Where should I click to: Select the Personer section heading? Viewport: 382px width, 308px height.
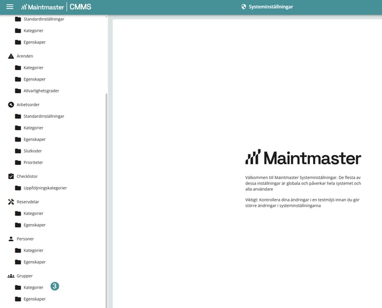tap(25, 239)
